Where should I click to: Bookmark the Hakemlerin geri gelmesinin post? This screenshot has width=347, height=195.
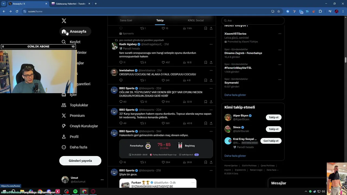pyautogui.click(x=205, y=162)
